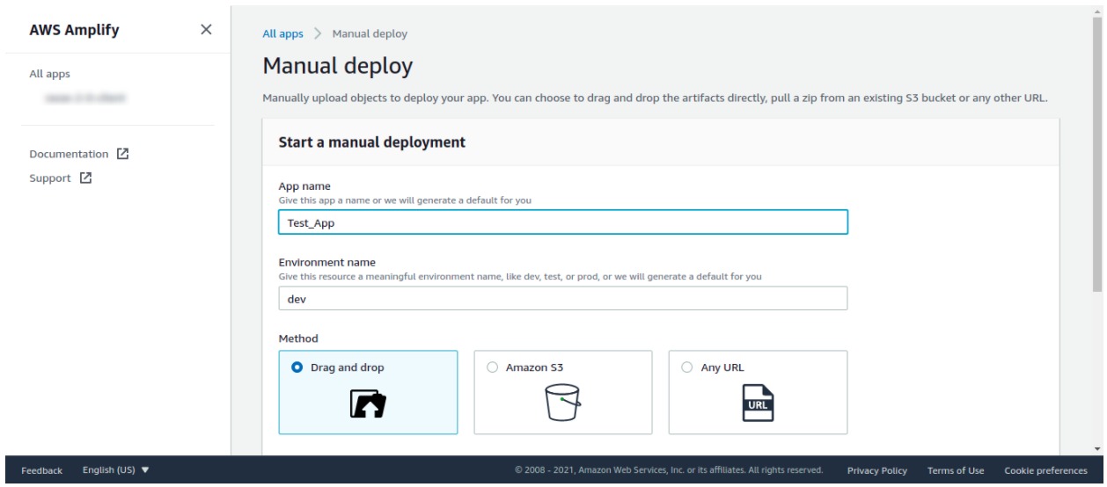This screenshot has height=487, width=1107.
Task: Select the Drag and drop radio button
Action: point(297,367)
